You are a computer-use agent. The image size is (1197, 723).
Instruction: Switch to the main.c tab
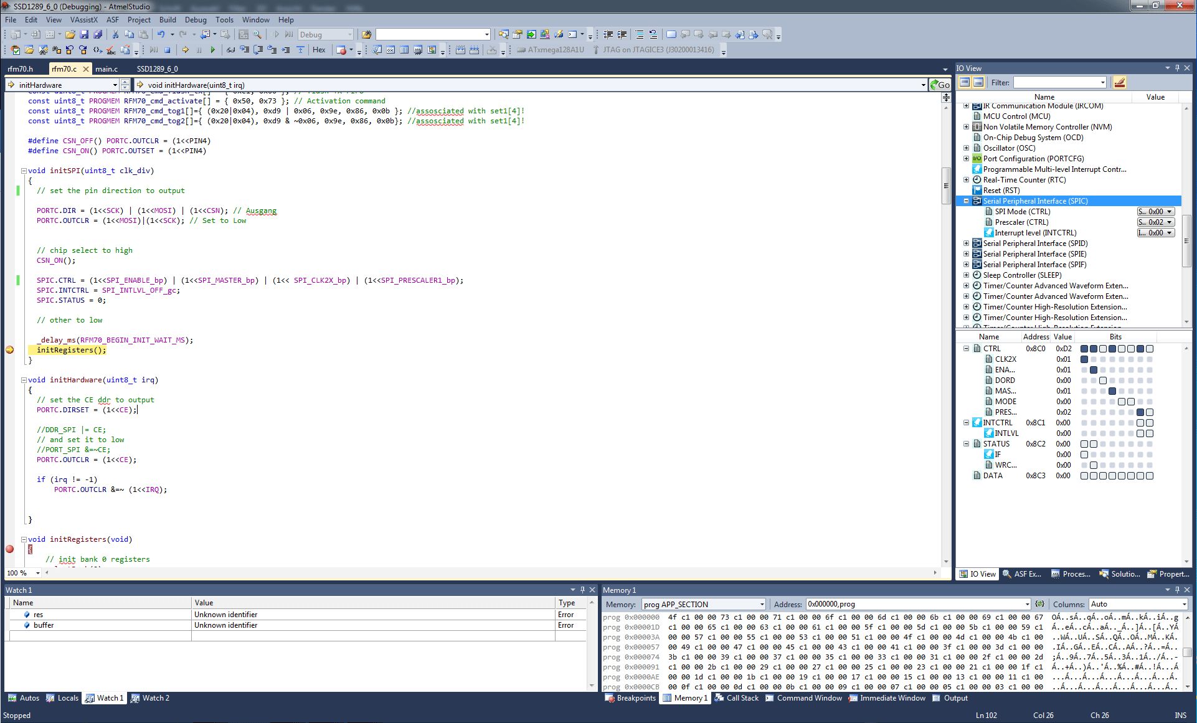click(x=106, y=69)
